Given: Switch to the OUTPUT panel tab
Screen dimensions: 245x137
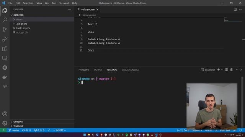Looking at the screenshot, I should tap(98, 70).
